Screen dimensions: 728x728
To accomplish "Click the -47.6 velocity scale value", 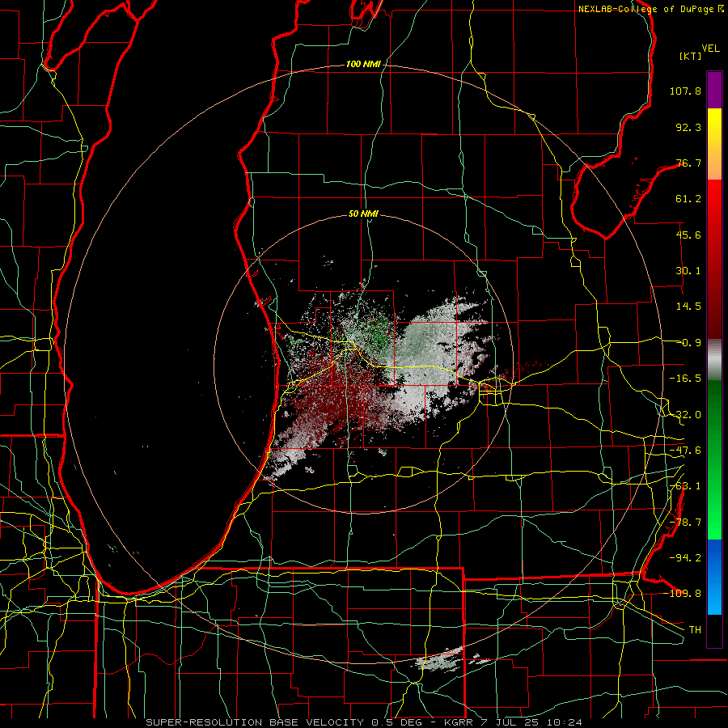I will pyautogui.click(x=685, y=451).
